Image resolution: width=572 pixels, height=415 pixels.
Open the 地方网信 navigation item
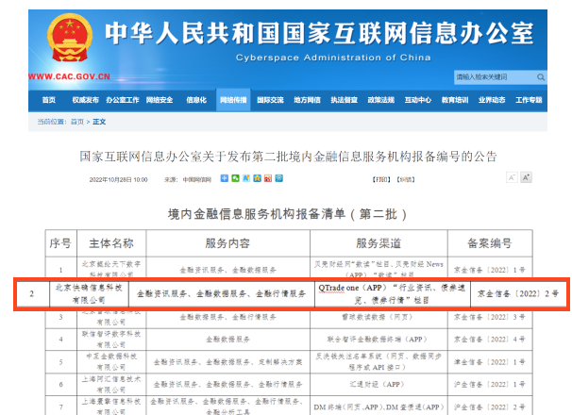(307, 100)
